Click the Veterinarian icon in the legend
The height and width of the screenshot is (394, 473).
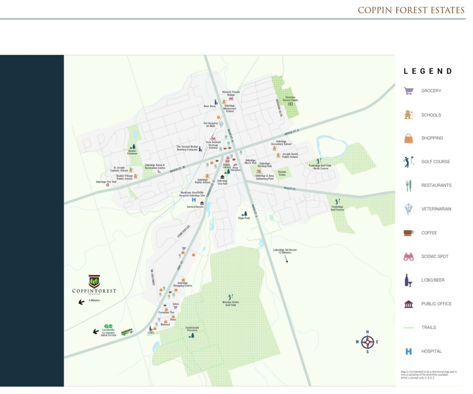tap(408, 209)
